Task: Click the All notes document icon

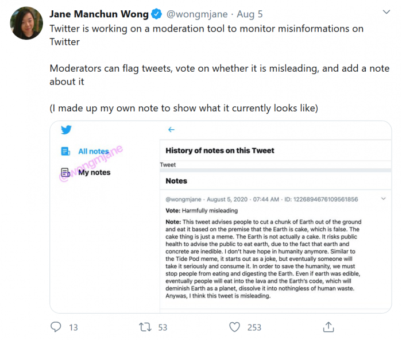Action: point(65,152)
